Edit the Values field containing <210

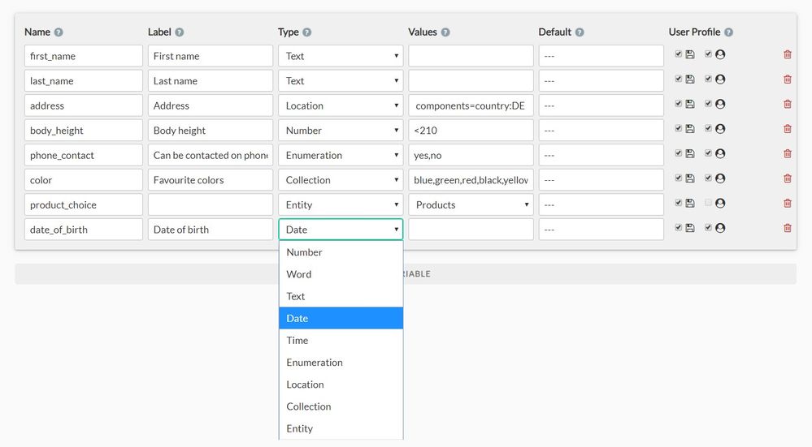pyautogui.click(x=471, y=131)
